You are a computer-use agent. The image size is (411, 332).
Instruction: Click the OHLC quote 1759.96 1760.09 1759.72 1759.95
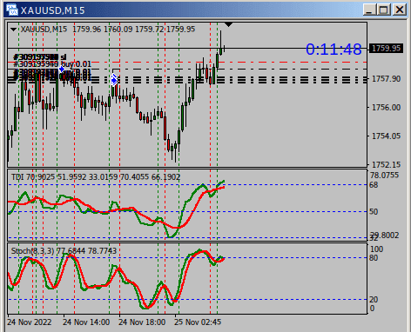tap(134, 30)
